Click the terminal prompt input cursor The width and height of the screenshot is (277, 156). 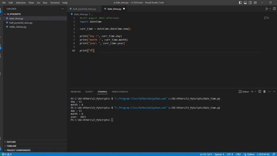coord(112,120)
